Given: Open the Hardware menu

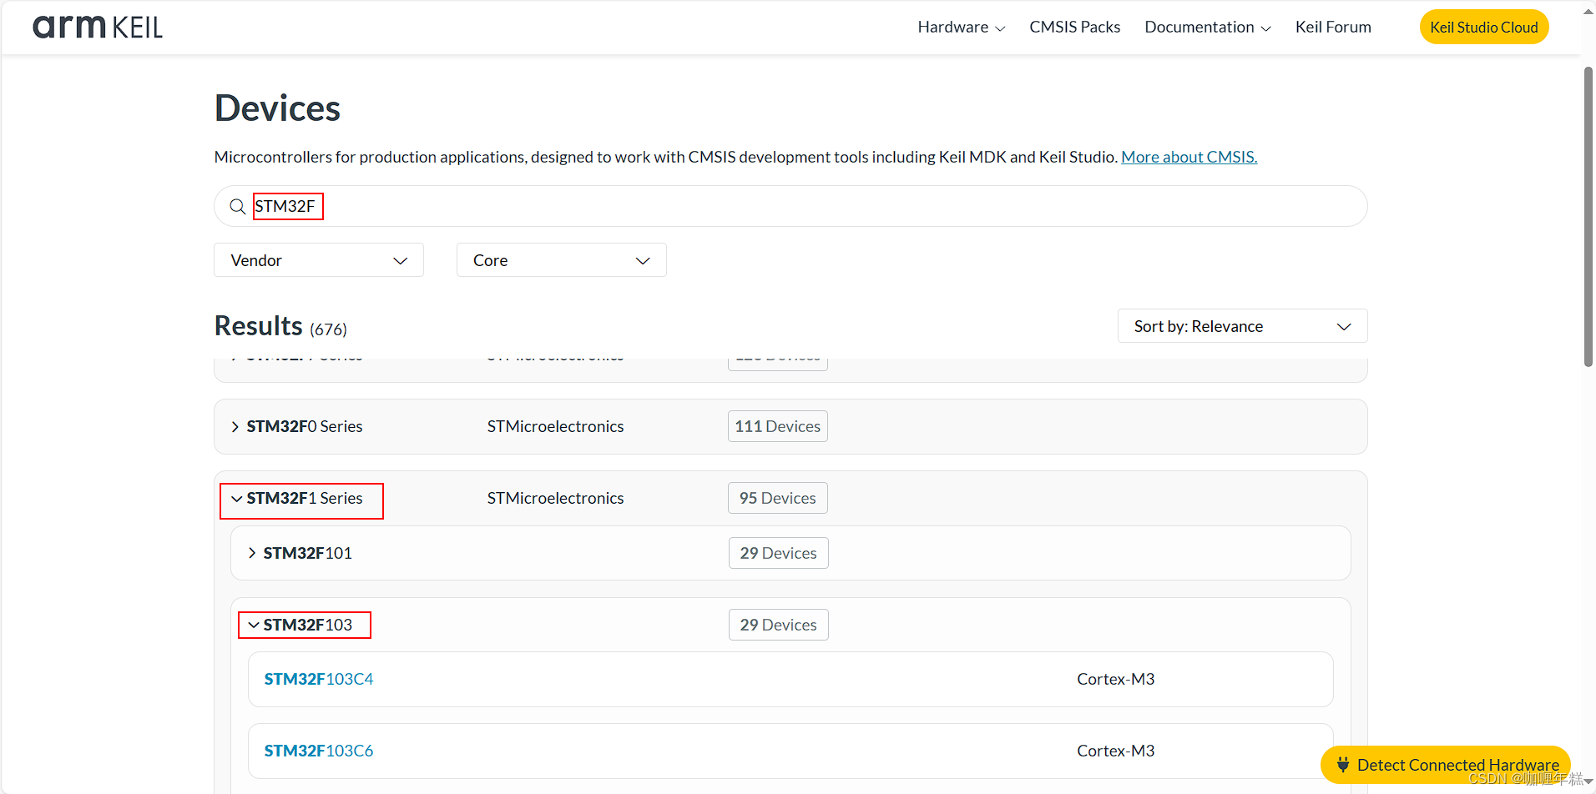Looking at the screenshot, I should (x=961, y=27).
